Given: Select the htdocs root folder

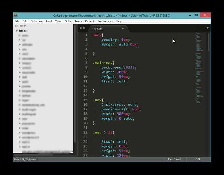Looking at the screenshot, I should coord(23,31).
